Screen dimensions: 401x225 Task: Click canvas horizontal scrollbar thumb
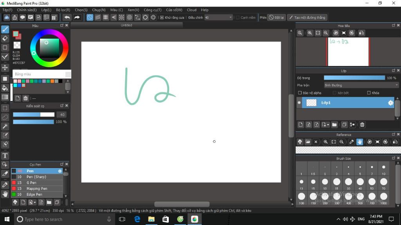click(x=182, y=204)
